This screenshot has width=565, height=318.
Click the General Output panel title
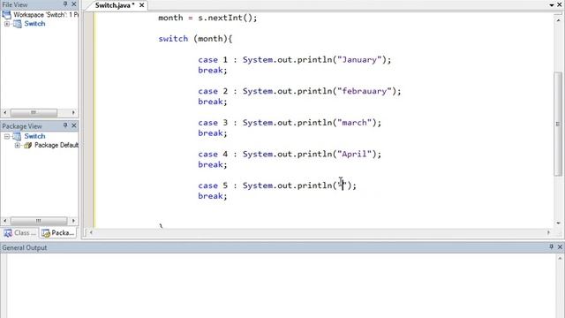pyautogui.click(x=25, y=247)
